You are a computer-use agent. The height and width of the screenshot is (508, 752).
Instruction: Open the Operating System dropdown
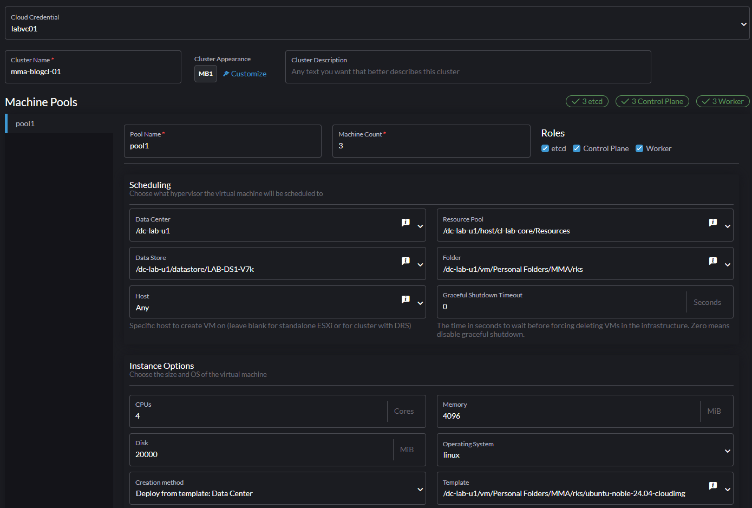click(x=585, y=450)
